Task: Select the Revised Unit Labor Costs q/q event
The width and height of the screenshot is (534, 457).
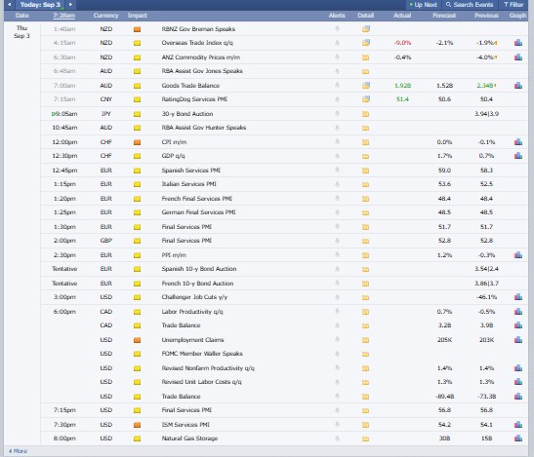Action: (201, 382)
